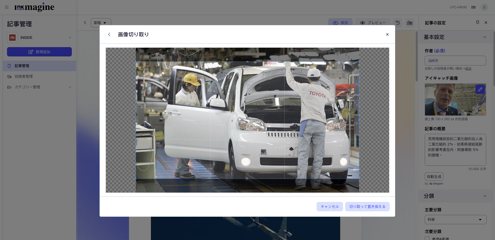Select the bottom-center crop handle
This screenshot has width=495, height=240.
click(x=247, y=179)
